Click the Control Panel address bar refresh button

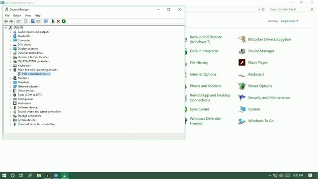263,9
